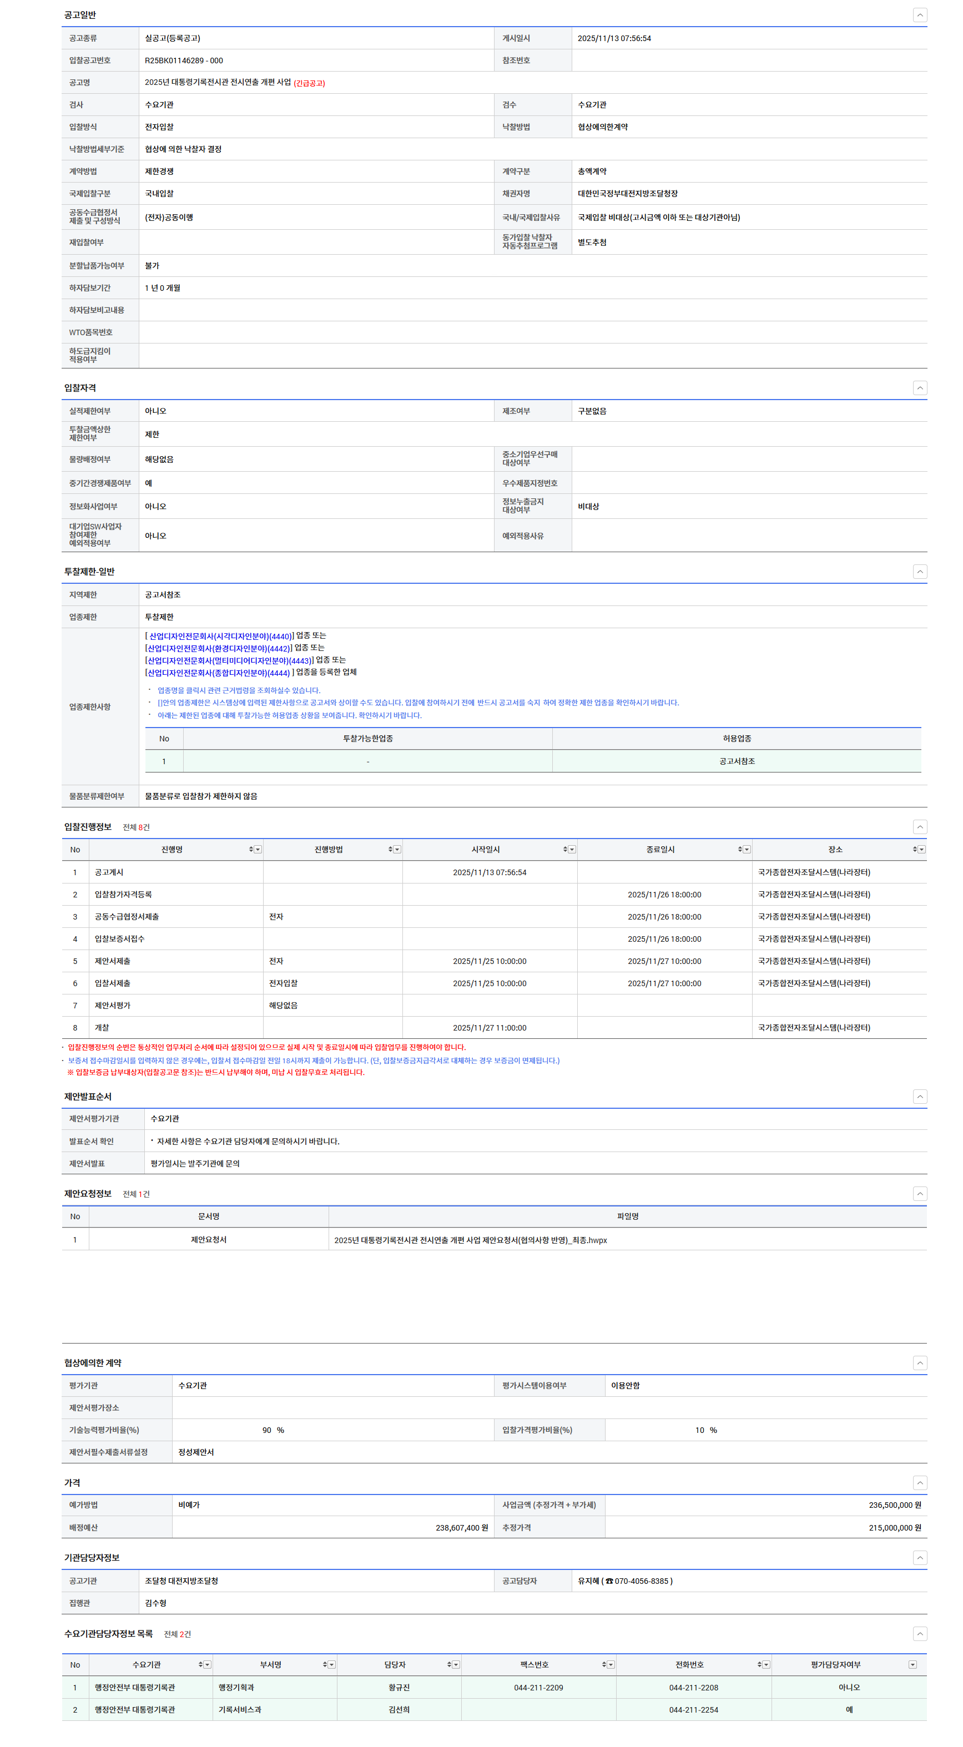The height and width of the screenshot is (1747, 963).
Task: Open the 산업디자인전문회사(시각디자인분야)(4440) link
Action: coord(220,637)
